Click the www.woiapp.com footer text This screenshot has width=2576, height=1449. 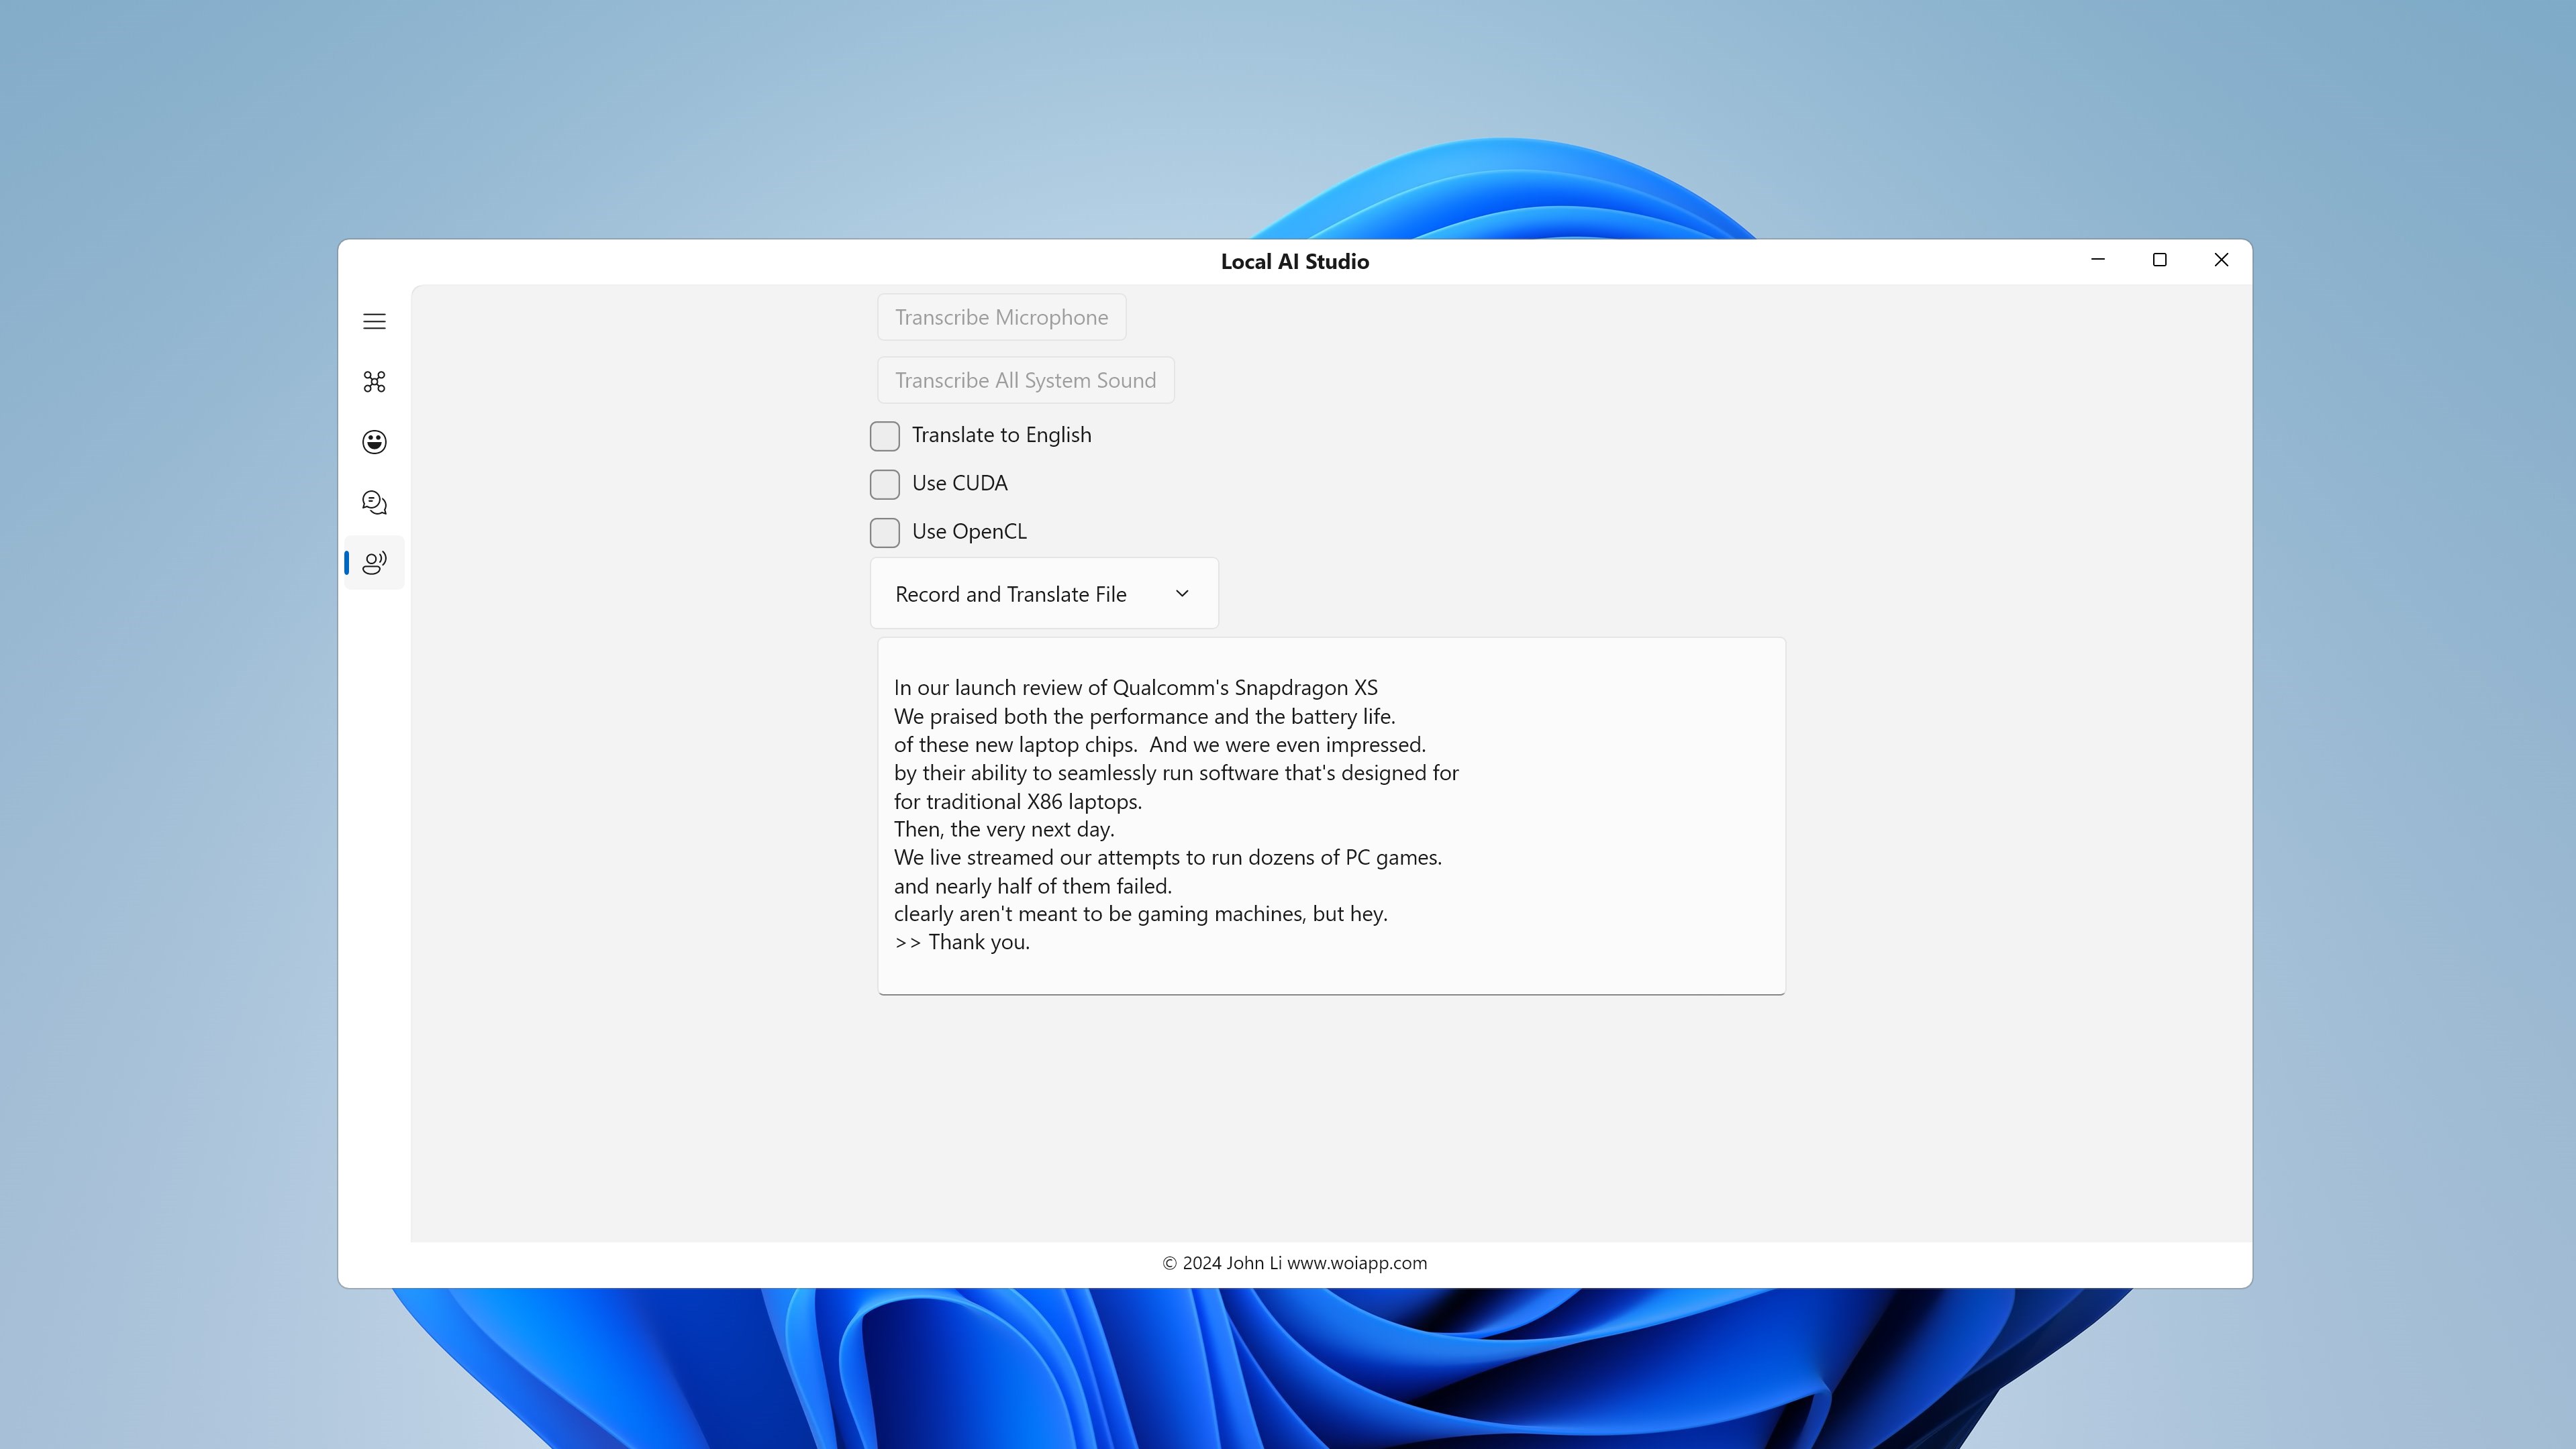click(1356, 1263)
